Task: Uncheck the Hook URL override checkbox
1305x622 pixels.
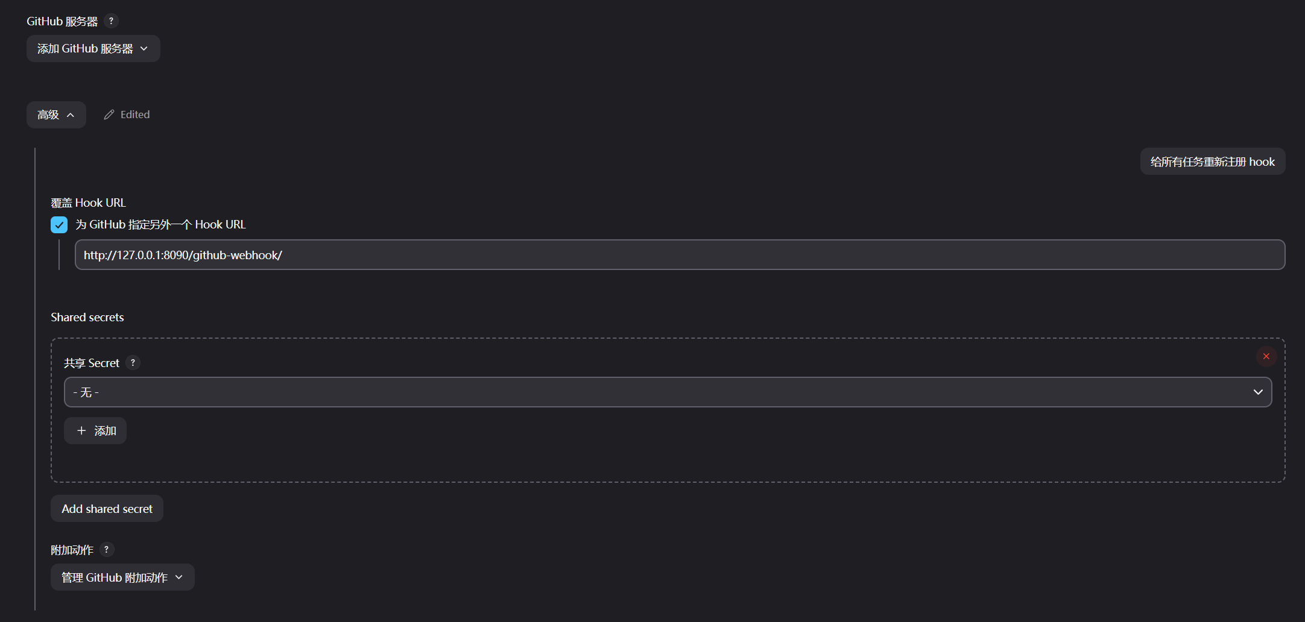Action: (59, 225)
